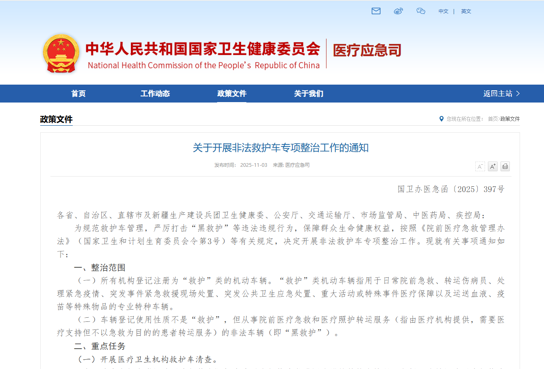This screenshot has width=544, height=369.
Task: Switch language to 英文
Action: tap(466, 11)
